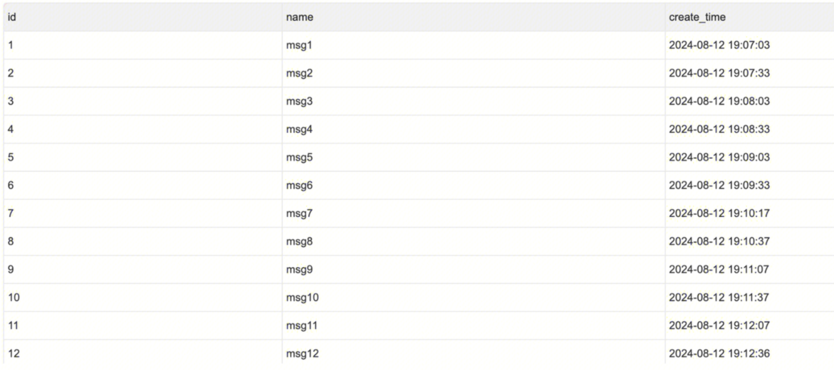Click the timestamp 2024-08-12 19:07:03
Viewport: 834px width, 372px height.
719,45
